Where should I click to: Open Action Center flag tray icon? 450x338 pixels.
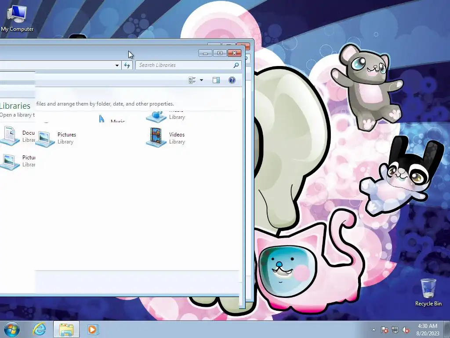[385, 330]
